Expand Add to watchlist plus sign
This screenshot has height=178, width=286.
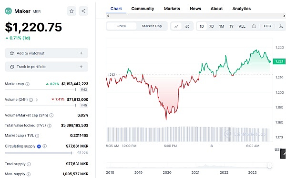tap(81, 53)
